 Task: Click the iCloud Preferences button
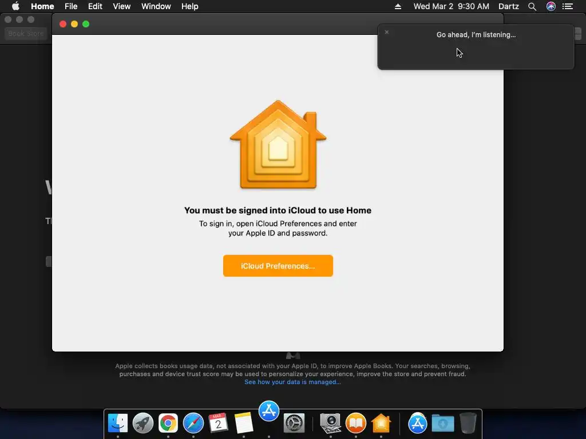point(278,266)
